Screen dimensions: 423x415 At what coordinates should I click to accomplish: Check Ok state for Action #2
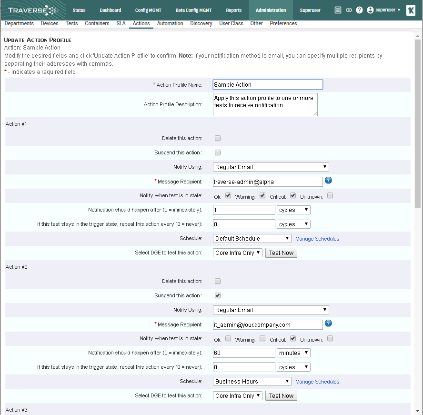[228, 339]
